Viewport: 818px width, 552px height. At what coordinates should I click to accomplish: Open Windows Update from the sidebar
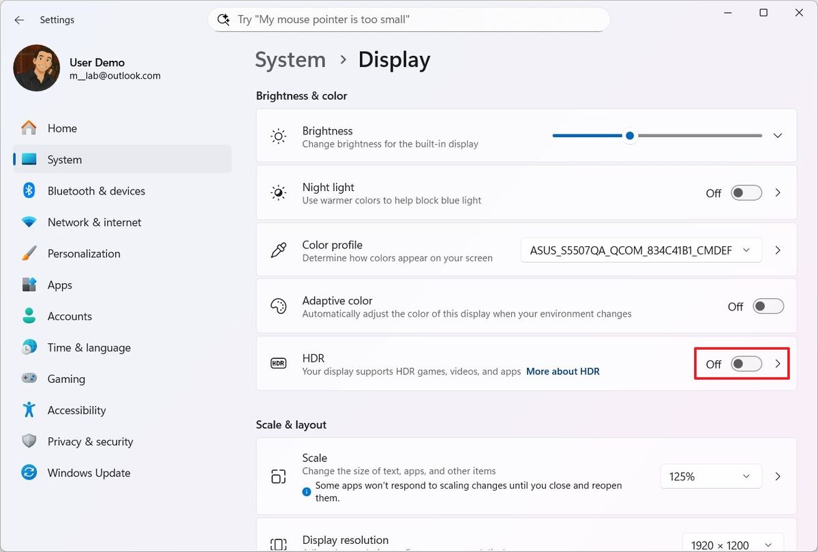pyautogui.click(x=28, y=473)
